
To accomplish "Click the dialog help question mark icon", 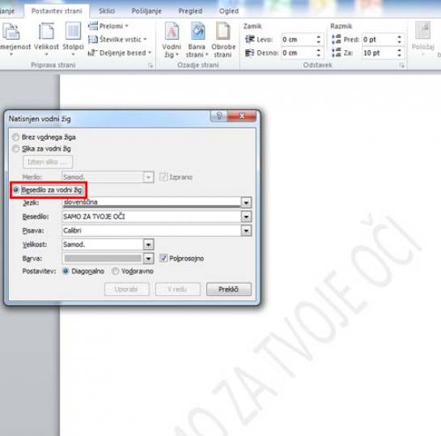I will (x=219, y=116).
